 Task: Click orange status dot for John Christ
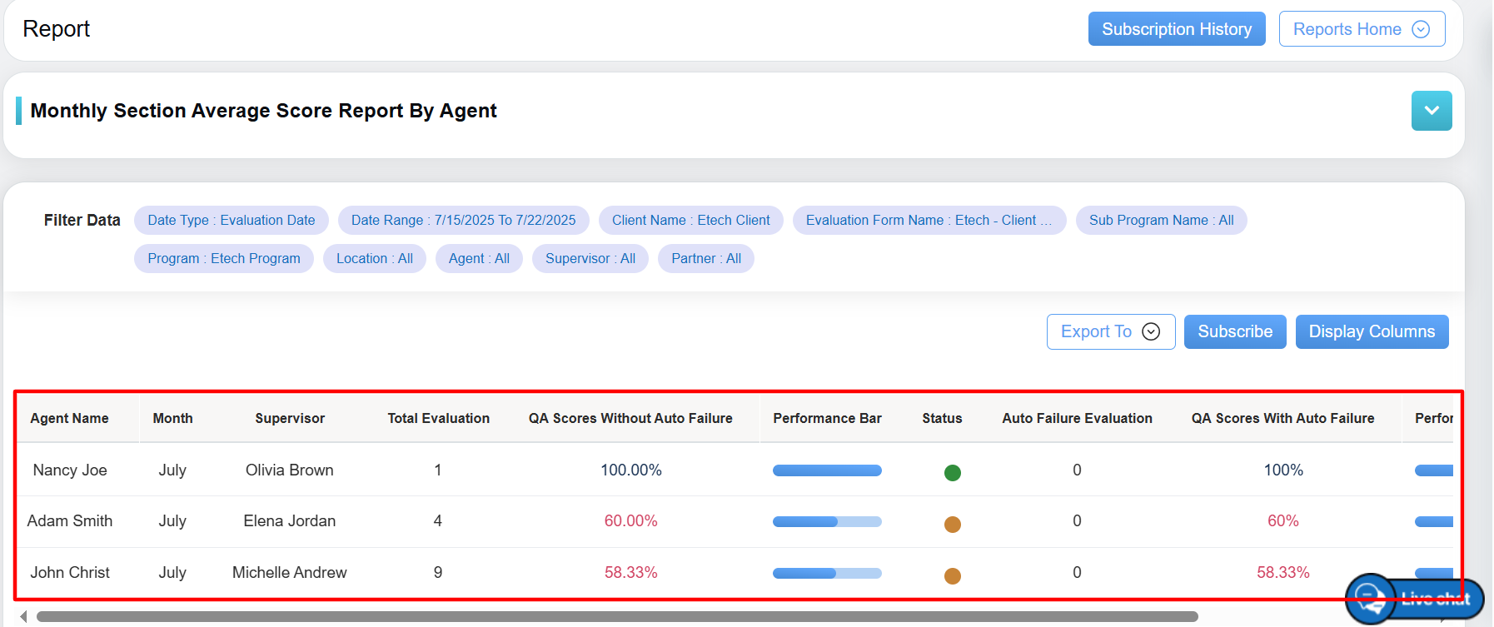952,575
